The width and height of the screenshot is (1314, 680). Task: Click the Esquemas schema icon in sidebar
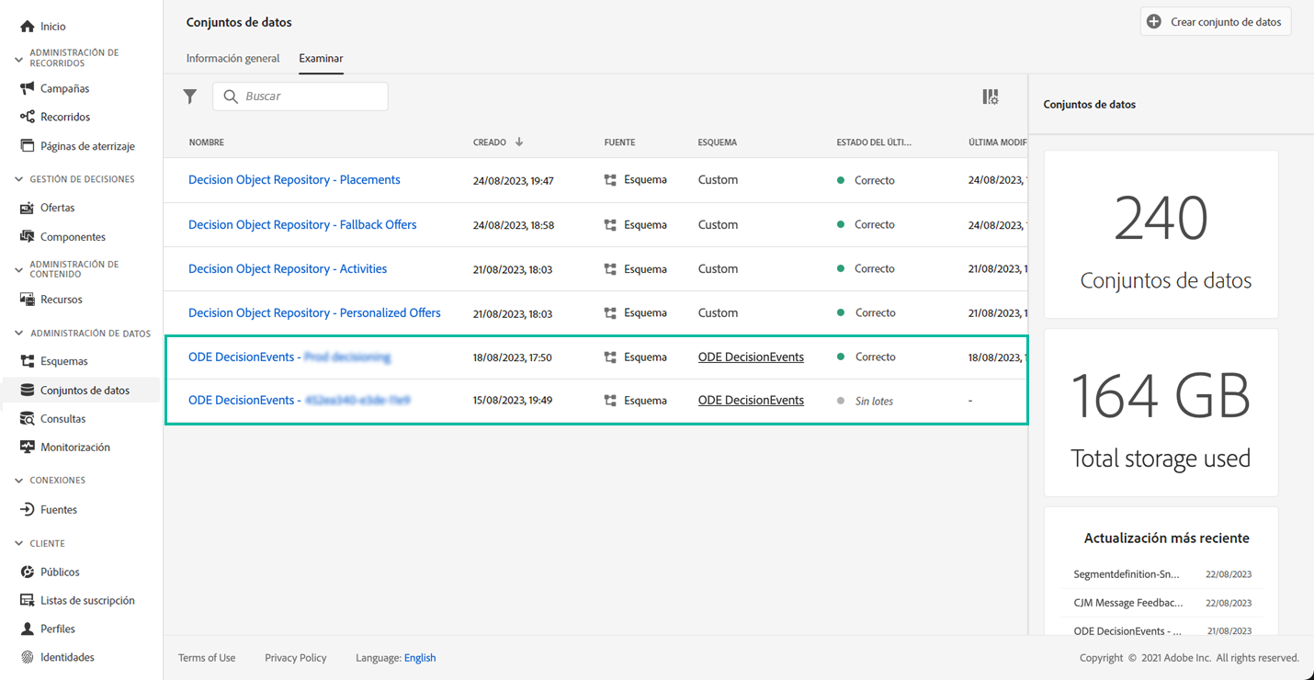[x=28, y=361]
